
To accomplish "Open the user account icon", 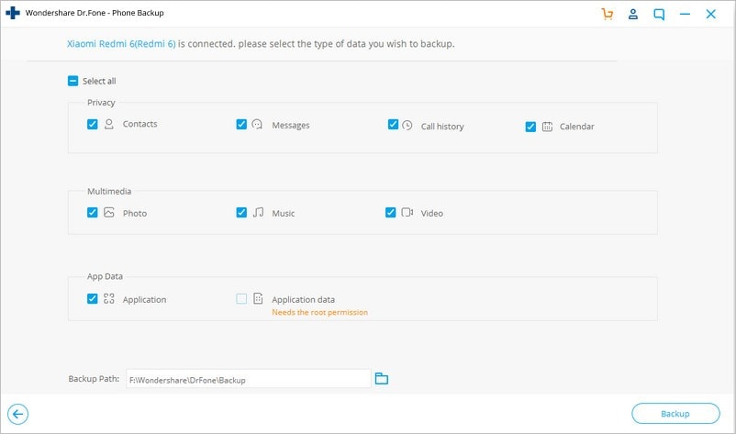I will tap(632, 15).
